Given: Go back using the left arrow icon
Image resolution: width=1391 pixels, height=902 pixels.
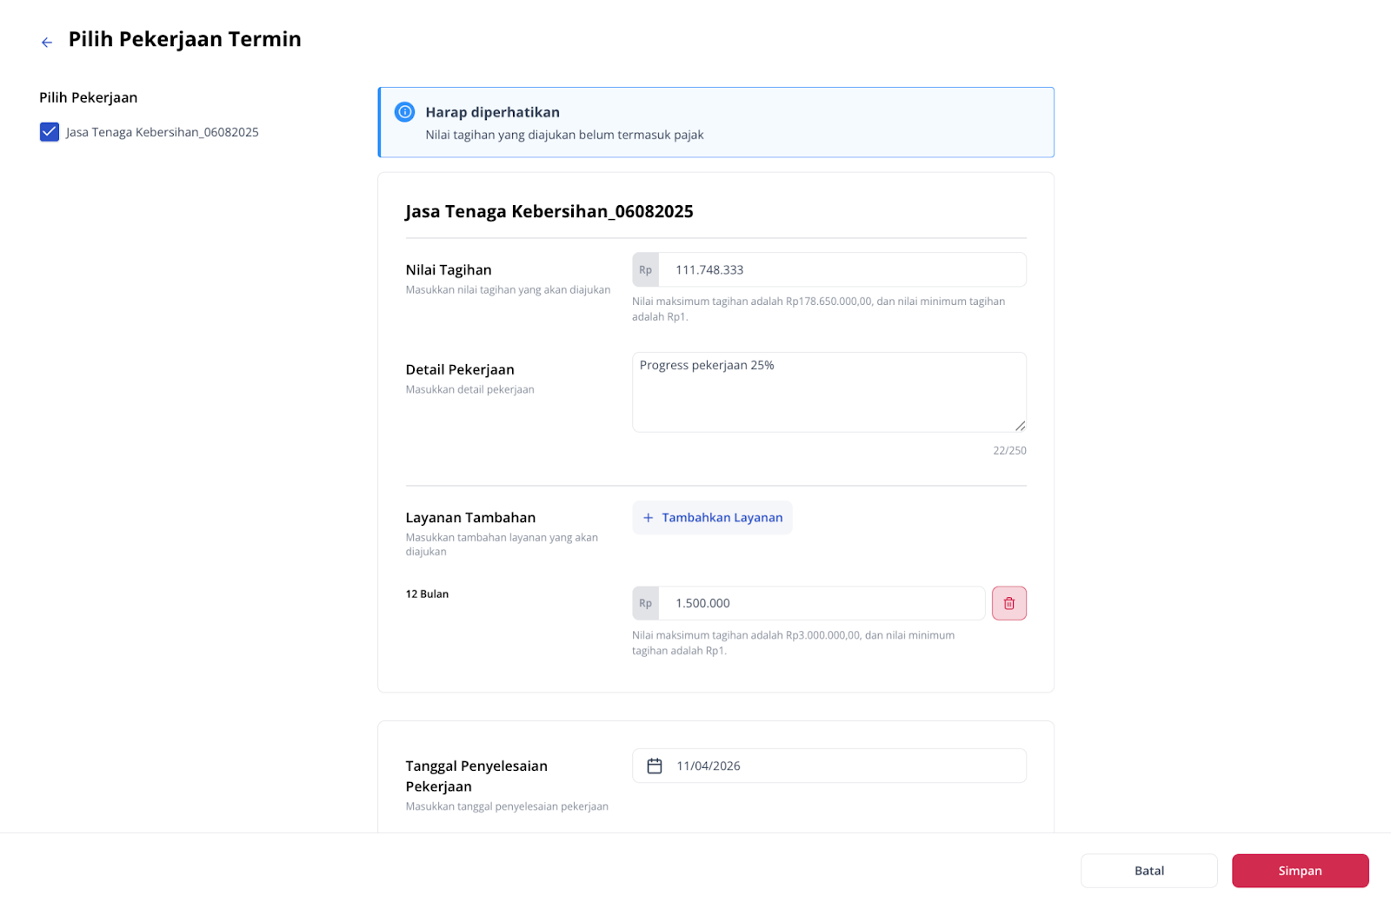Looking at the screenshot, I should tap(47, 42).
